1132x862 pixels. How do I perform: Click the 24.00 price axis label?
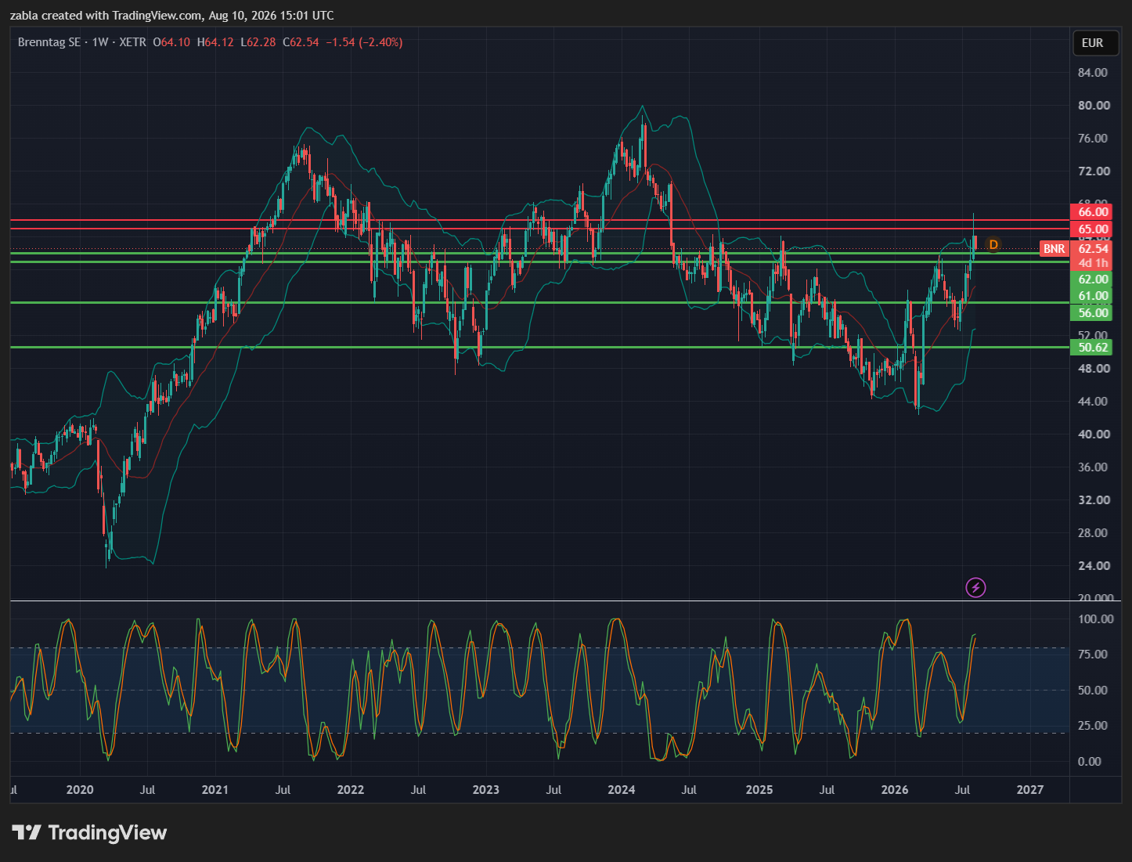[x=1093, y=566]
